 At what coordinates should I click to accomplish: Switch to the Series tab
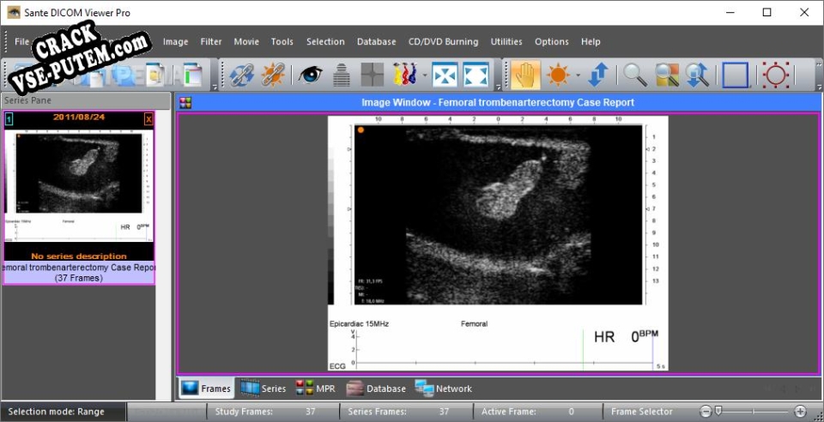pyautogui.click(x=263, y=389)
